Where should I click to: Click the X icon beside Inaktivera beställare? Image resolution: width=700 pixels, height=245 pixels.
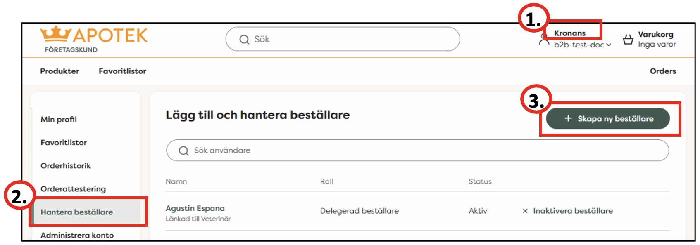click(x=526, y=210)
